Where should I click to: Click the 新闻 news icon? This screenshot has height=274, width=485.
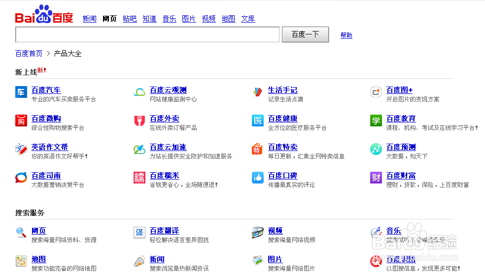pos(139,261)
